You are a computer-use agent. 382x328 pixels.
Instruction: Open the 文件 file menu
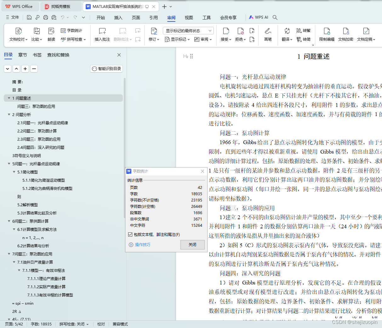click(x=13, y=17)
